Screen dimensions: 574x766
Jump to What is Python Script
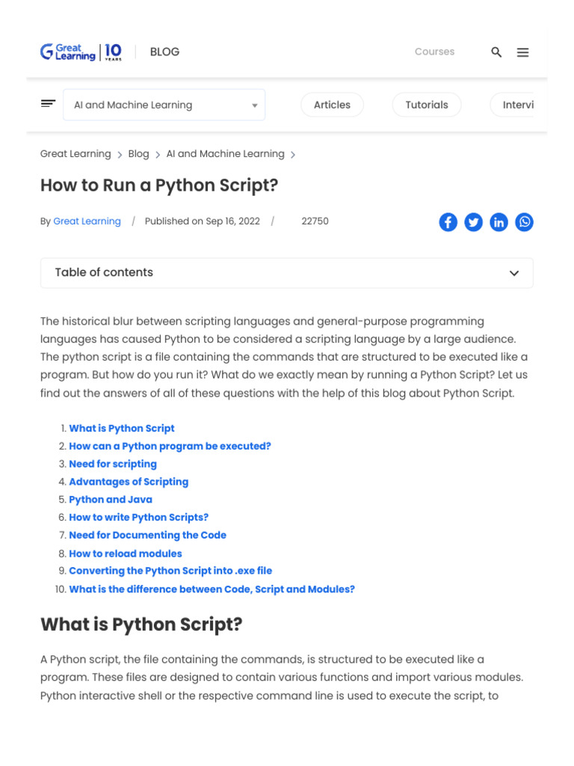122,429
